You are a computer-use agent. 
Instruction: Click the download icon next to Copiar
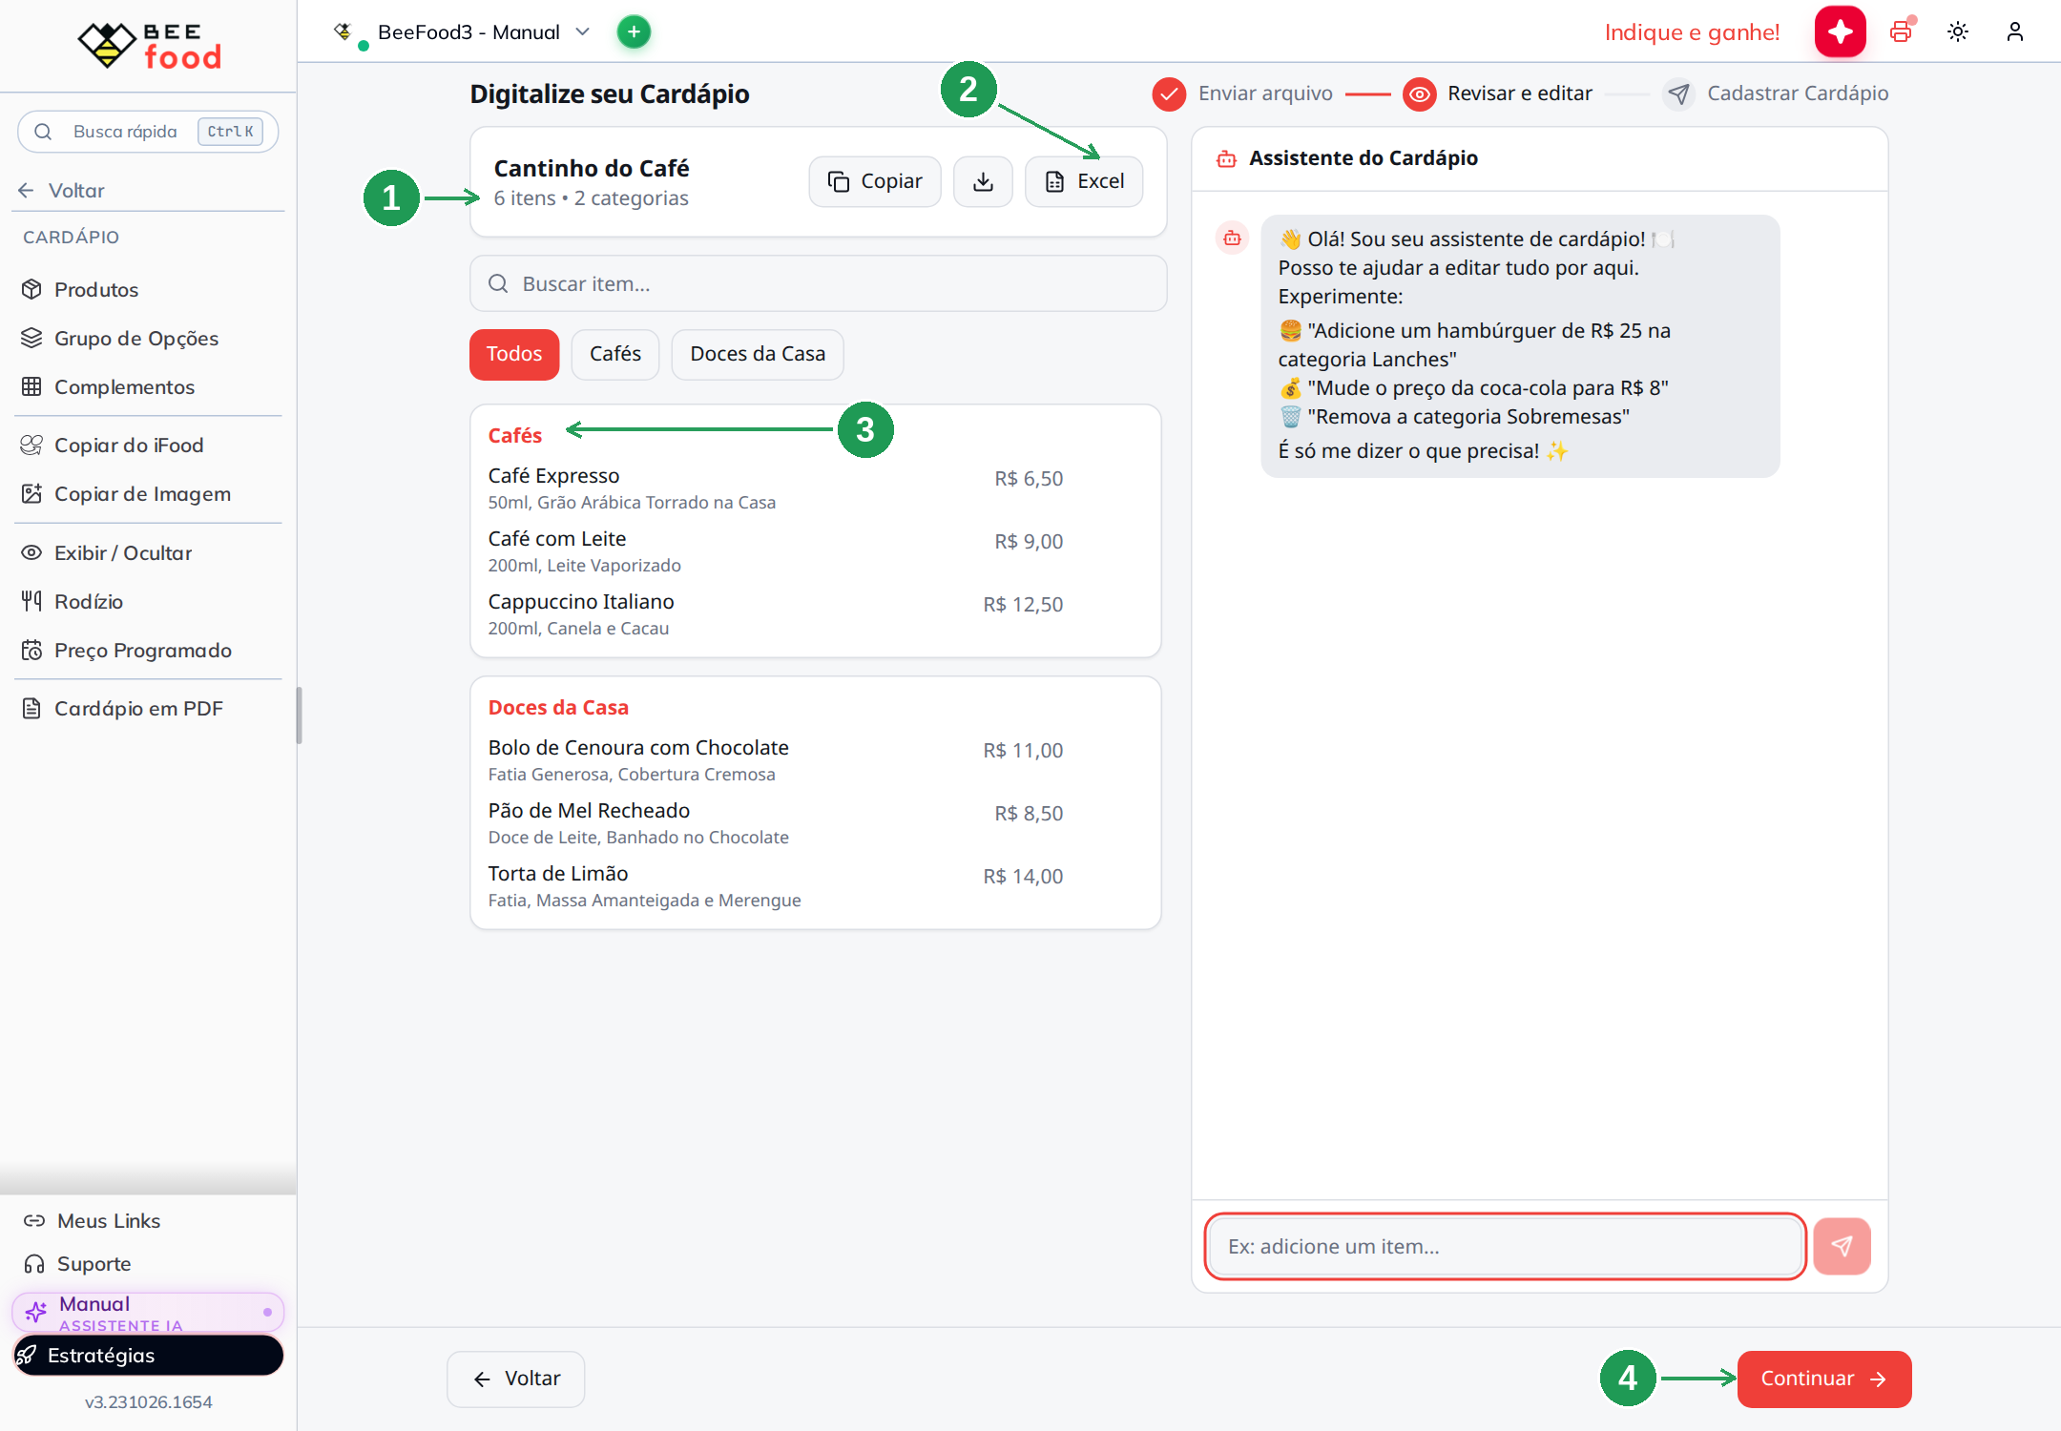pyautogui.click(x=983, y=181)
